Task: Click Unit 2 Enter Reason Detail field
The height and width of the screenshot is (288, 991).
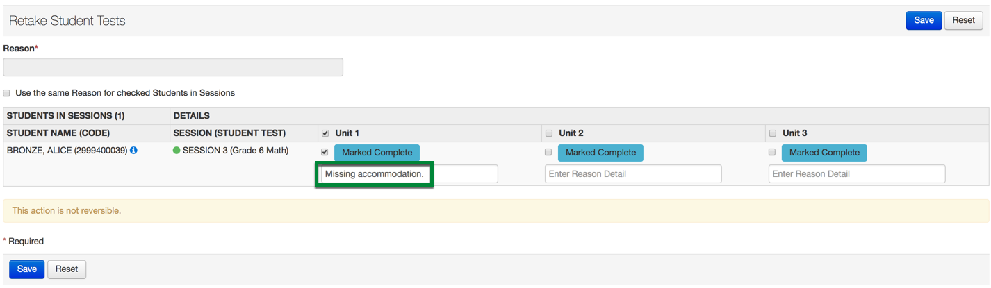Action: [x=633, y=174]
